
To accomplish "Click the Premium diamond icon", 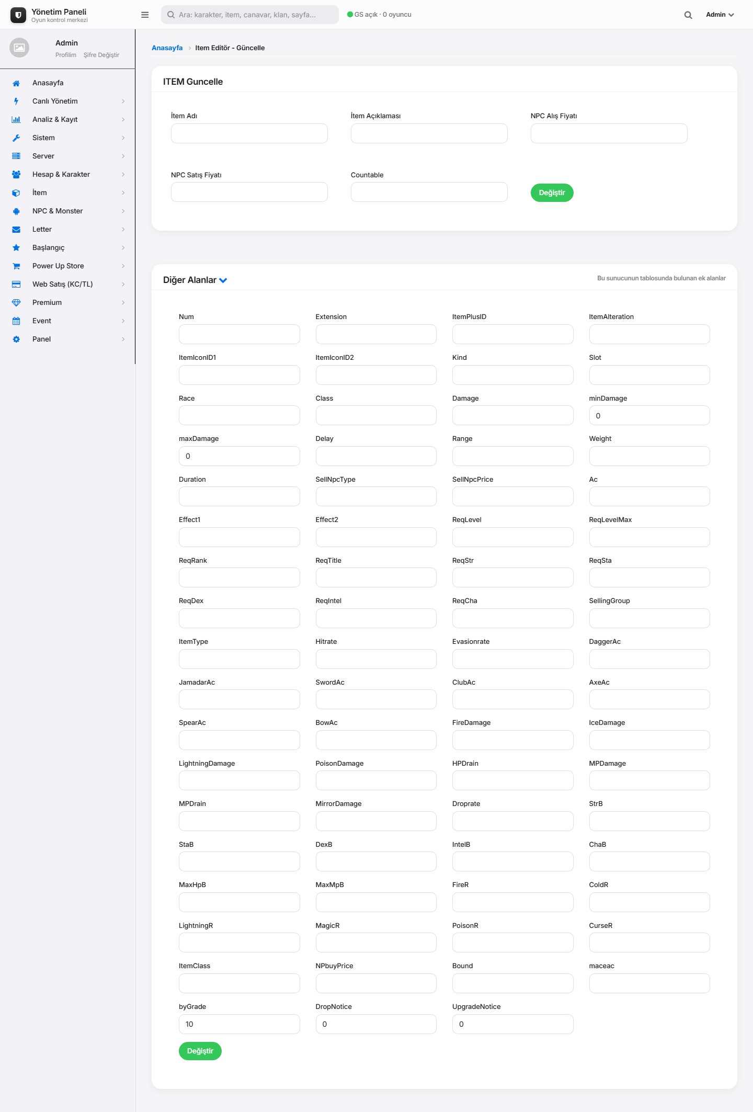I will pyautogui.click(x=16, y=303).
